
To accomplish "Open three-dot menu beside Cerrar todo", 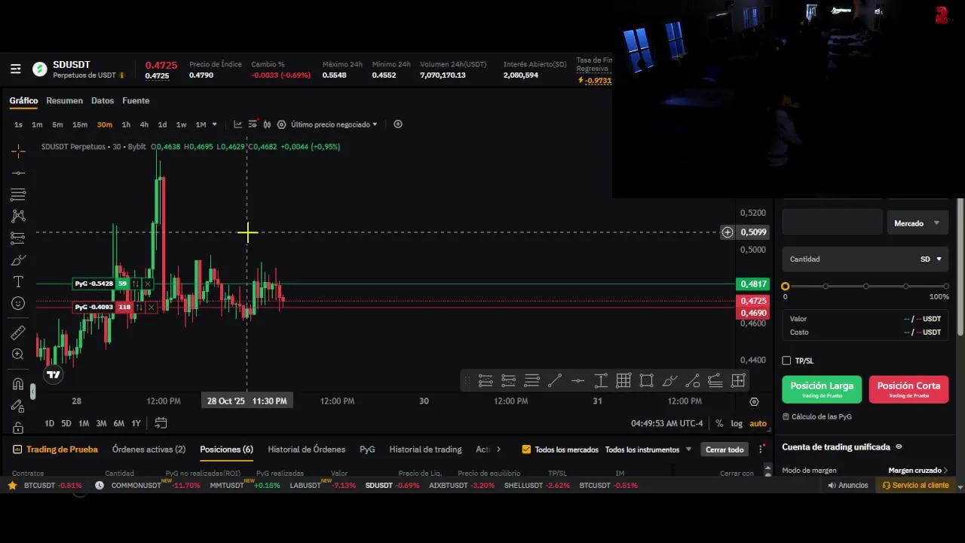I will point(761,449).
